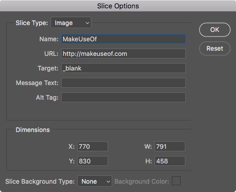Click the H height field
This screenshot has width=236, height=192.
170,161
